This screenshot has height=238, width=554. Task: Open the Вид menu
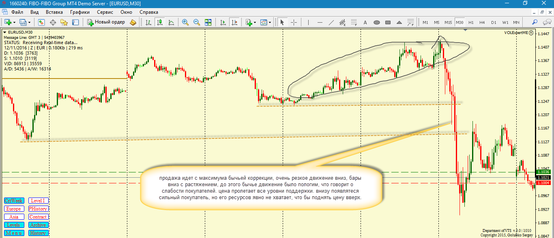[35, 12]
